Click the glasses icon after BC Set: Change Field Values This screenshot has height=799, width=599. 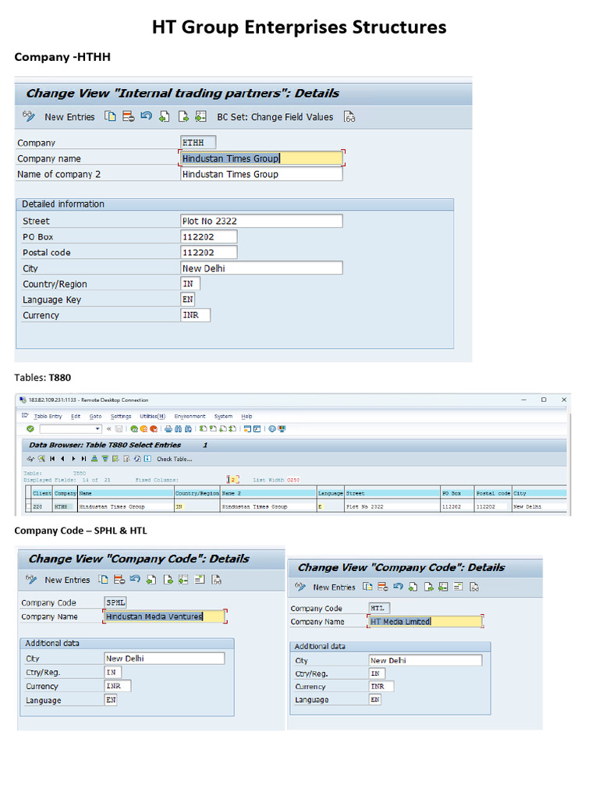[349, 117]
